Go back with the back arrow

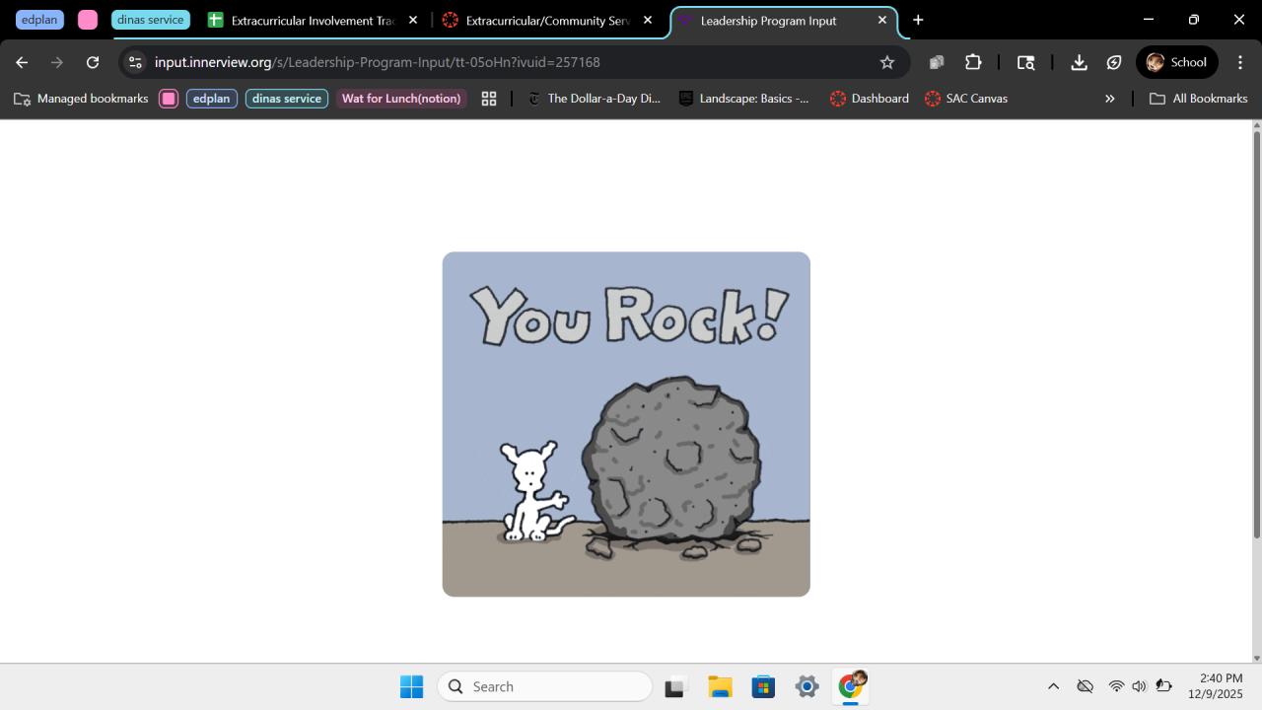22,62
